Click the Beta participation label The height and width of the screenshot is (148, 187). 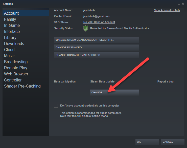[x=65, y=81]
